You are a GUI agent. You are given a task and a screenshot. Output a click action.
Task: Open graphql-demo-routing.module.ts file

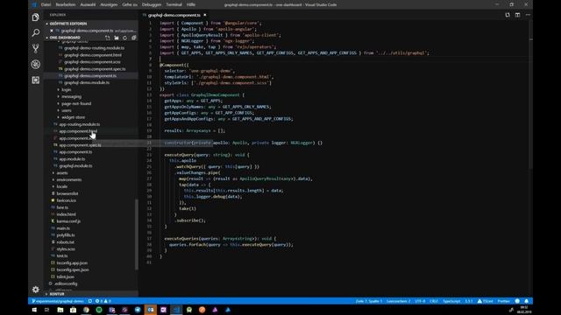point(94,48)
